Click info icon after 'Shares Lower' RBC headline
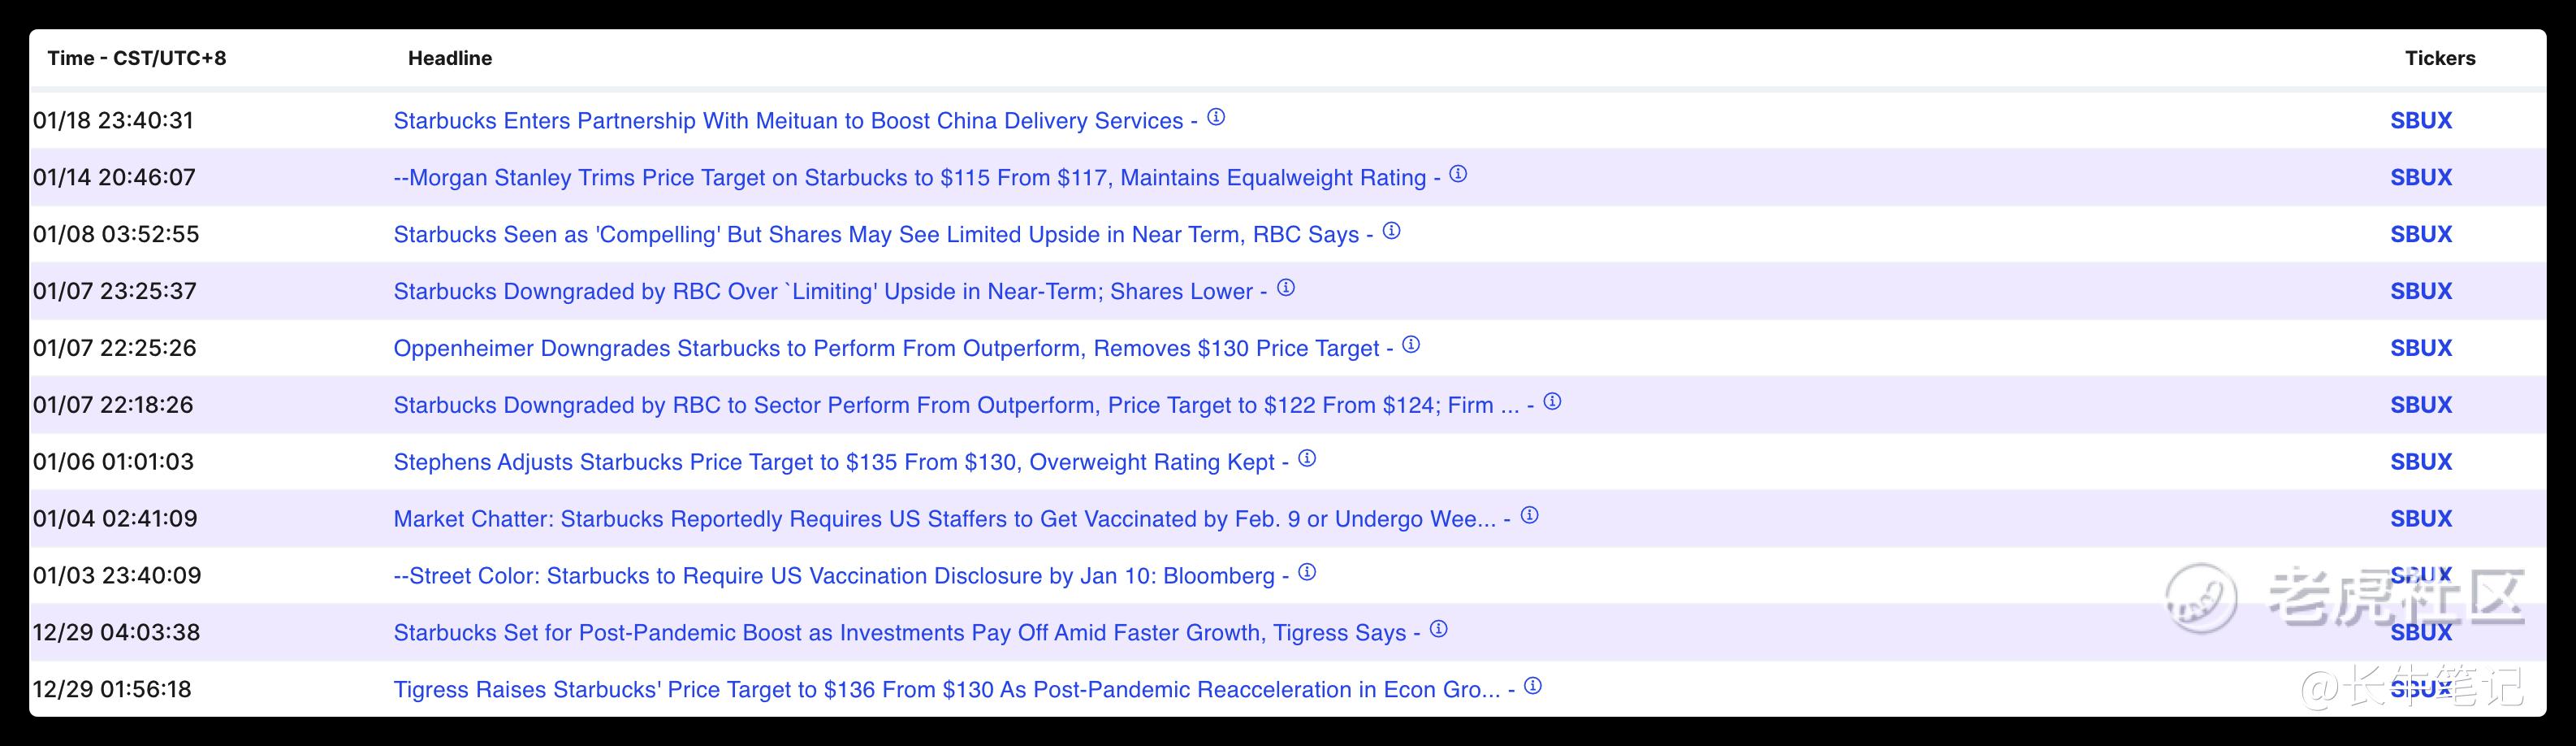The image size is (2576, 746). (x=1286, y=288)
